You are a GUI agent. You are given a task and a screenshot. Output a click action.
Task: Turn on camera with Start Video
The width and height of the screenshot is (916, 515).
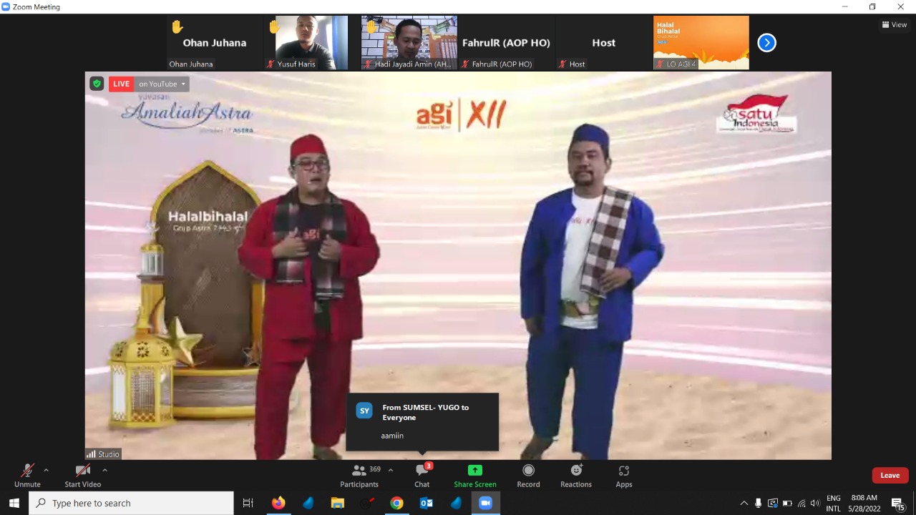[x=83, y=475]
